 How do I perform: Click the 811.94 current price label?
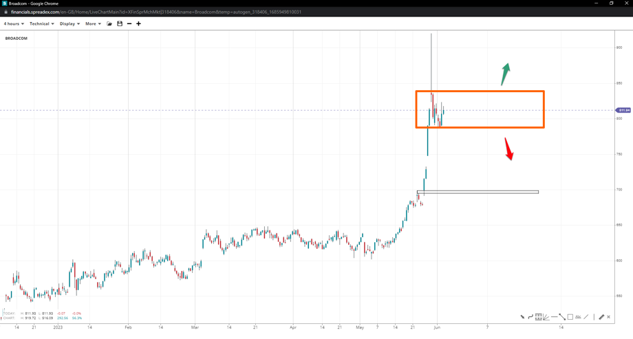[623, 110]
